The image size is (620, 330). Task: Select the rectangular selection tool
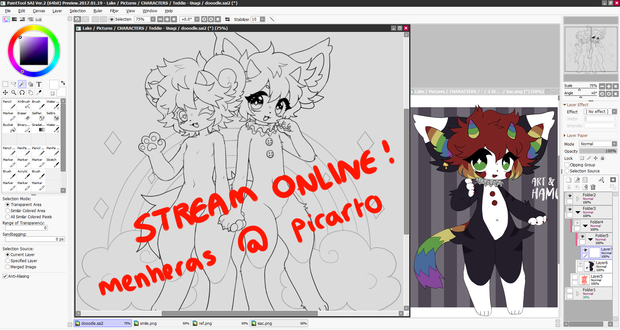5,84
